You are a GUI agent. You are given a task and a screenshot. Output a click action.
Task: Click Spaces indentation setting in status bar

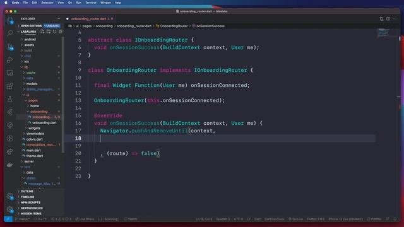(223, 219)
